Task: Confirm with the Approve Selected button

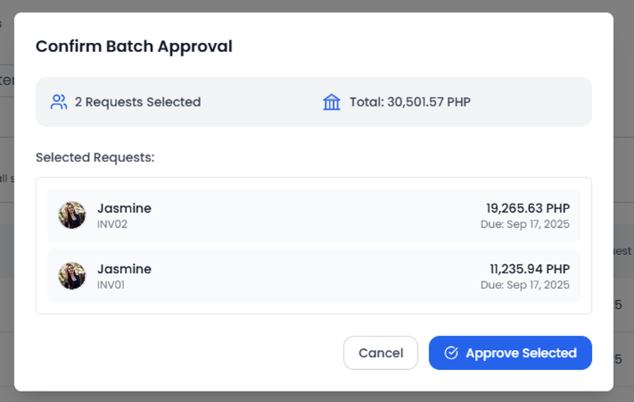Action: pyautogui.click(x=510, y=353)
